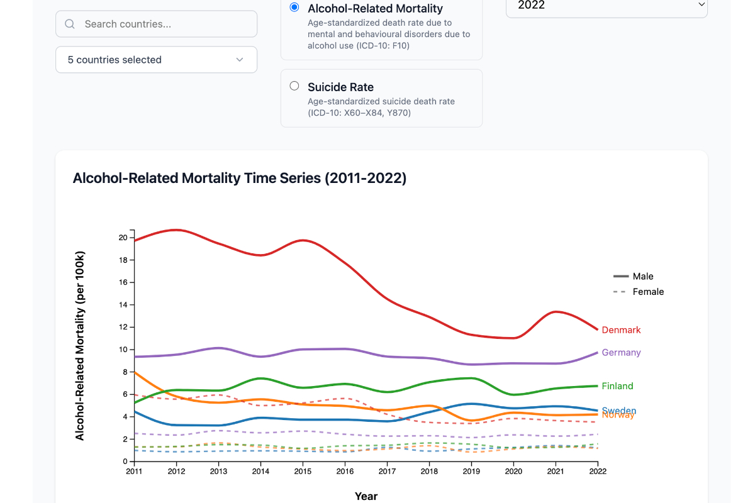Click the Male legend label
This screenshot has width=755, height=503.
(x=643, y=277)
